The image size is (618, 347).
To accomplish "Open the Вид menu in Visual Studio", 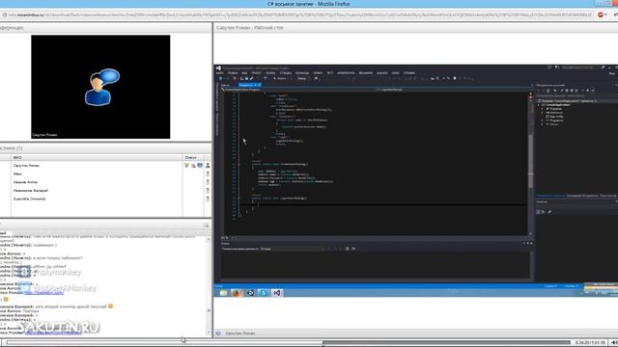I will coord(244,73).
